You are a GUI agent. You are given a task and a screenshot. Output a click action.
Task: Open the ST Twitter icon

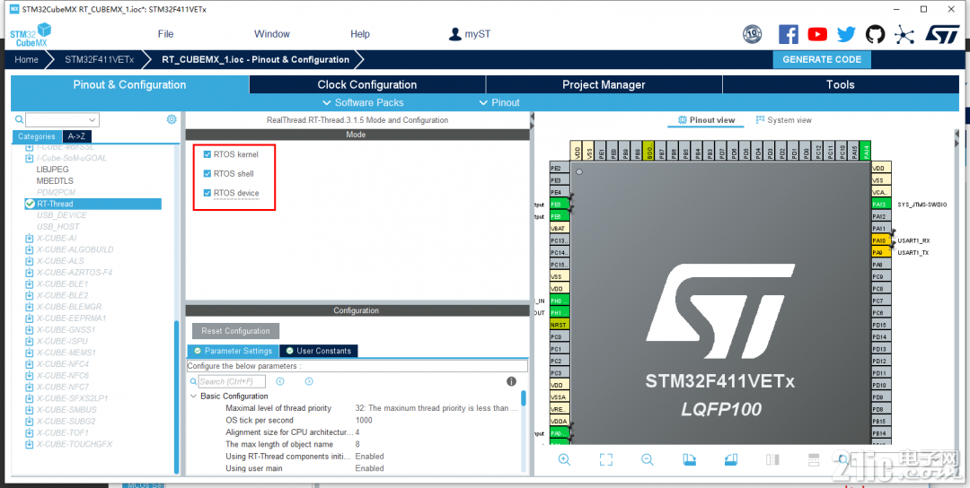click(846, 34)
